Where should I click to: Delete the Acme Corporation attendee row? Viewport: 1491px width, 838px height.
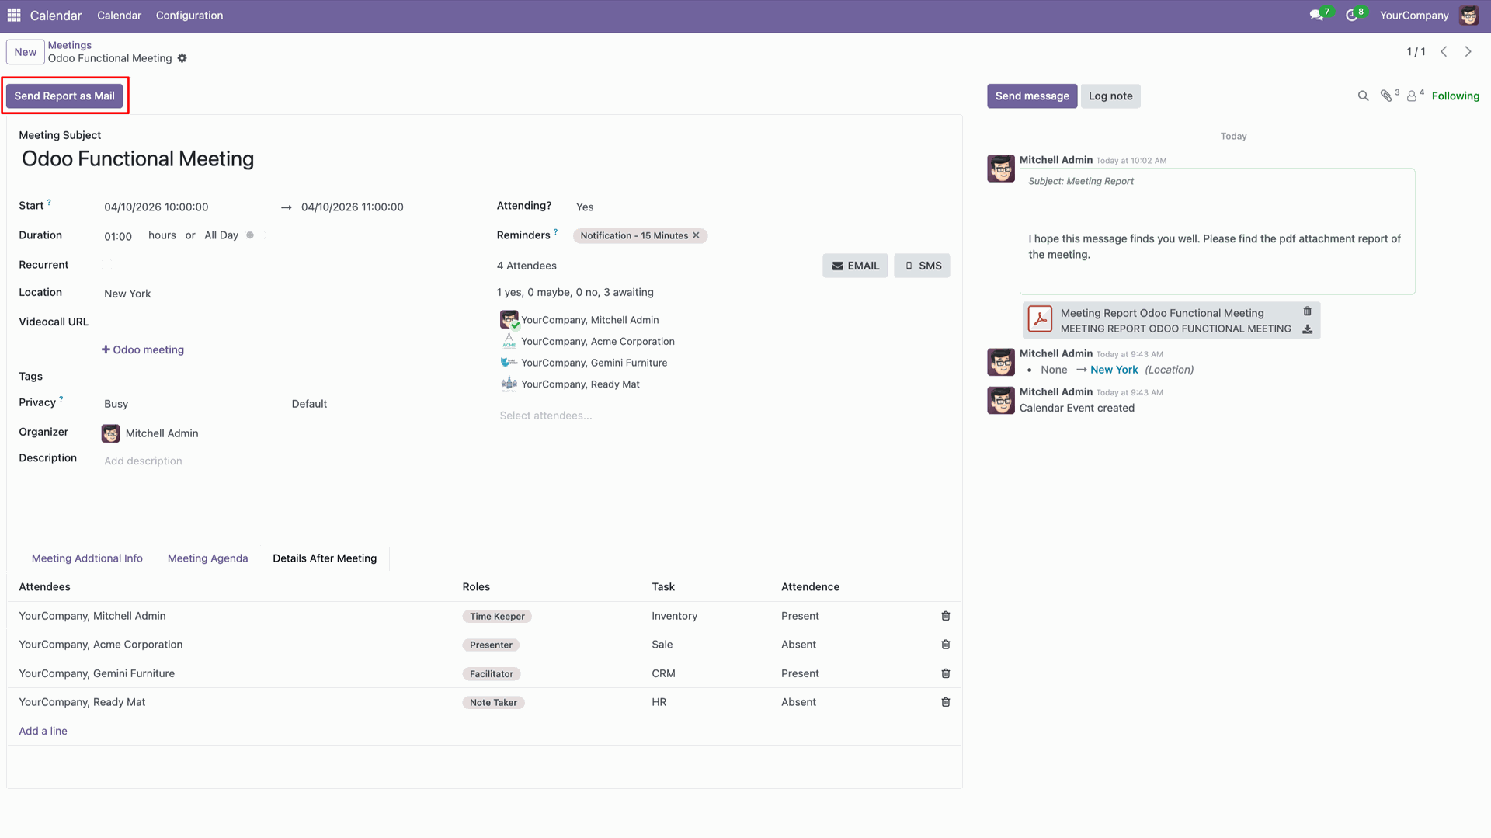point(945,645)
